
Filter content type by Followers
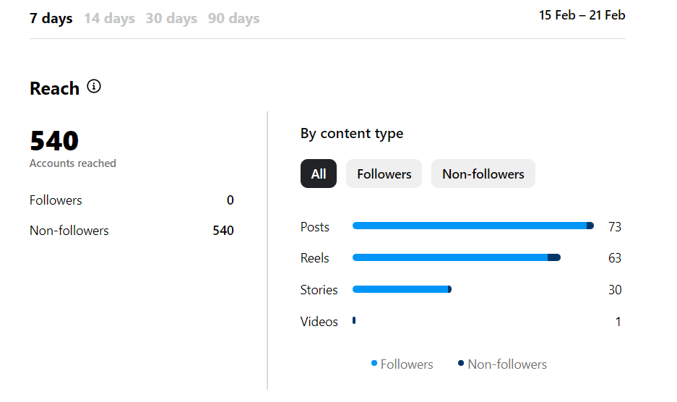[x=384, y=174]
